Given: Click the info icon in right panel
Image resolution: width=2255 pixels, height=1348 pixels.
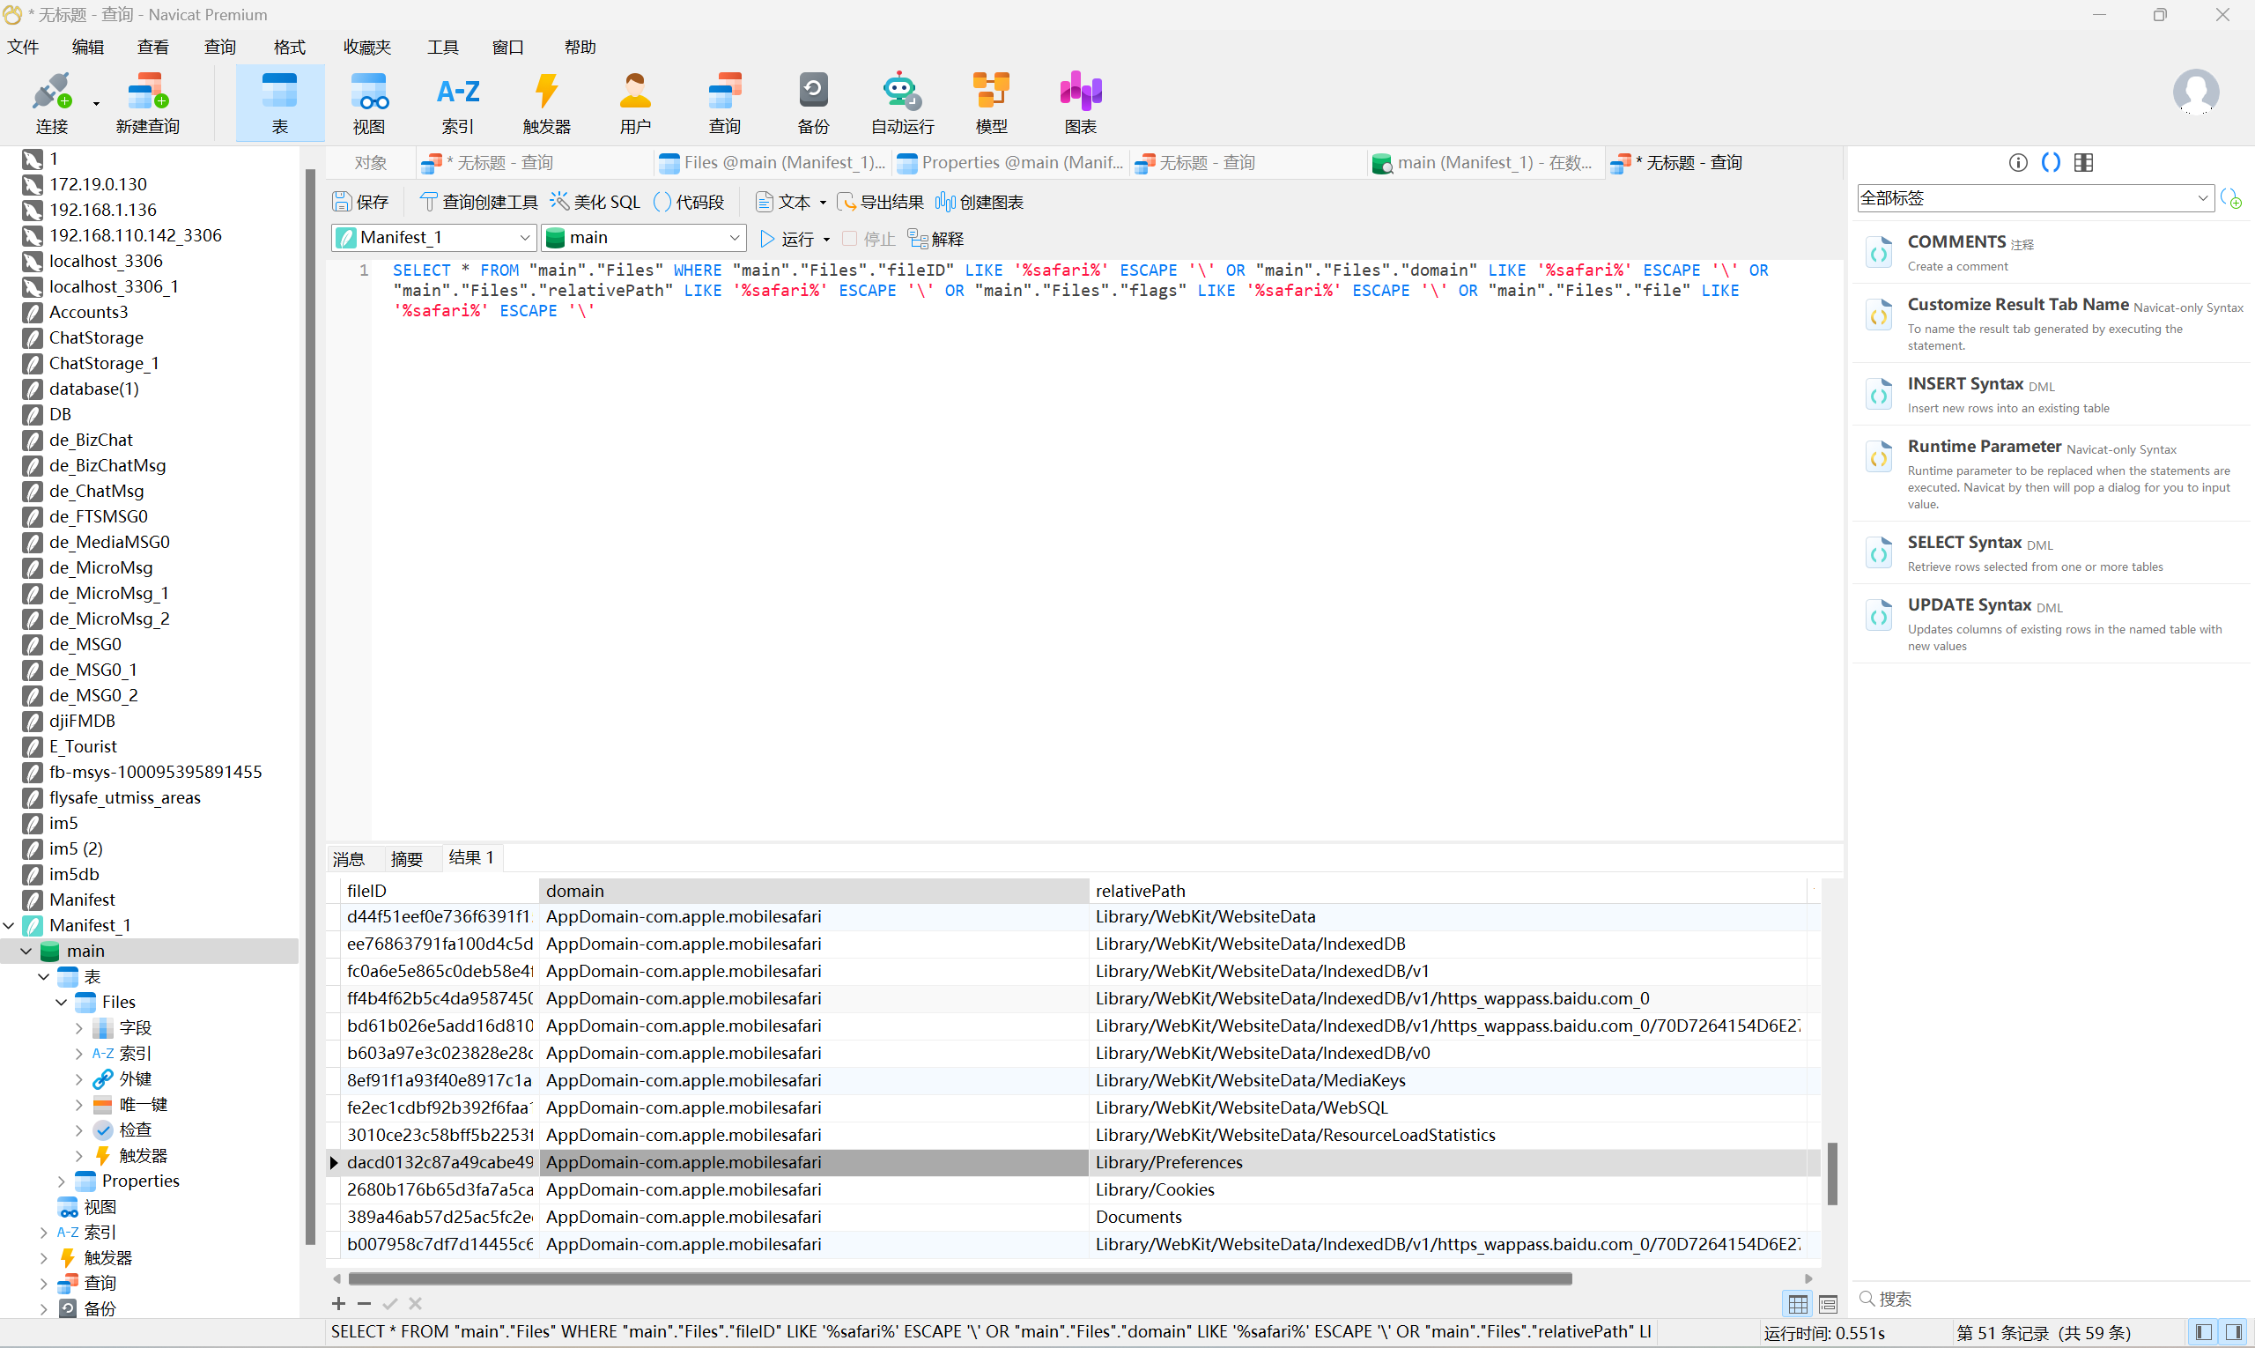Looking at the screenshot, I should tap(2017, 163).
